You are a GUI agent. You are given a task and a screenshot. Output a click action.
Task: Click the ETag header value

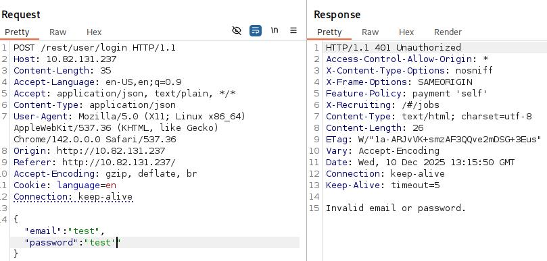point(450,140)
